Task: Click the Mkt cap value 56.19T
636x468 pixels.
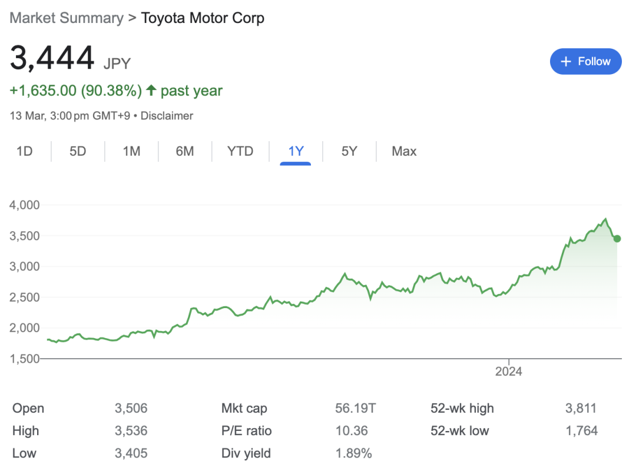Action: point(352,409)
